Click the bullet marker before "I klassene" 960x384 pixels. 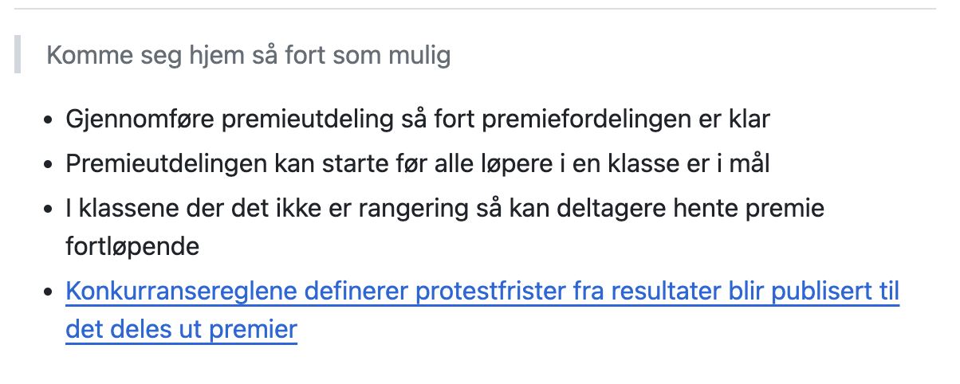click(49, 210)
